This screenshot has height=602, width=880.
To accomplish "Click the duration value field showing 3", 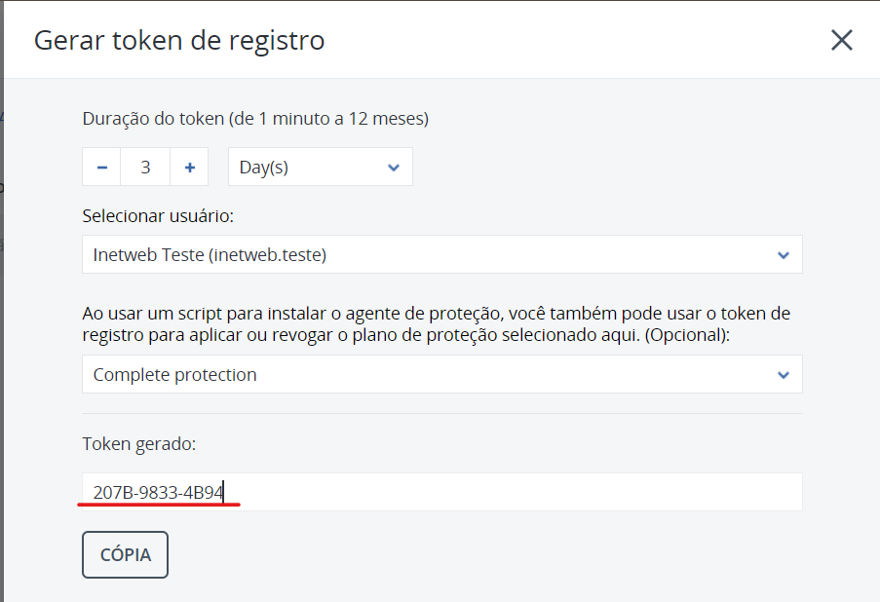I will [145, 168].
